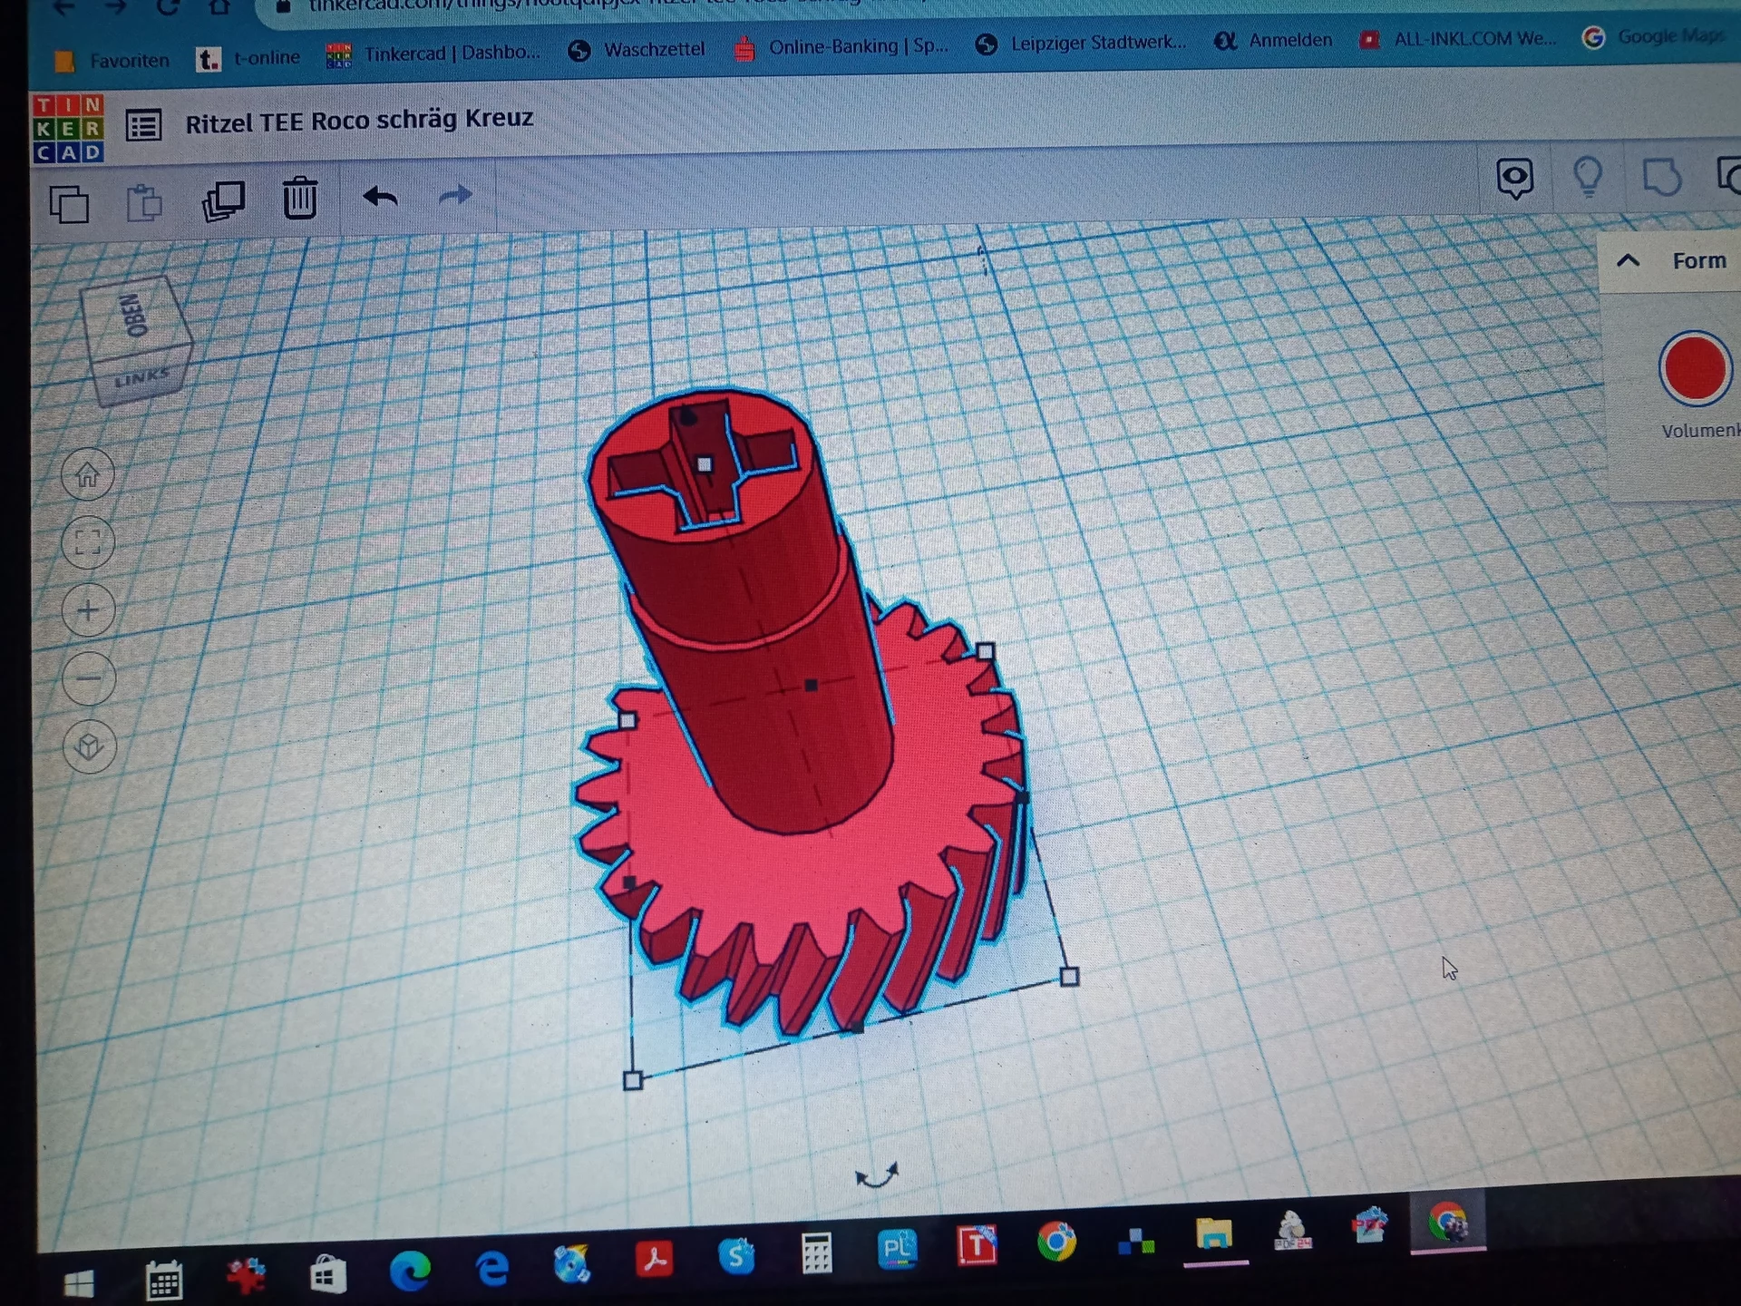The image size is (1741, 1306).
Task: Zoom out with minus button
Action: (89, 677)
